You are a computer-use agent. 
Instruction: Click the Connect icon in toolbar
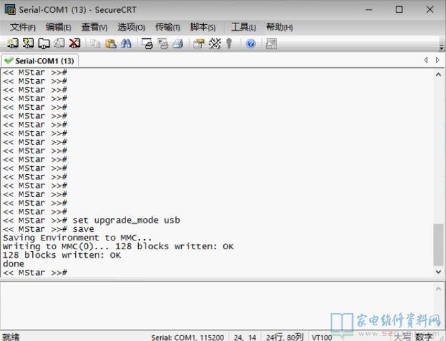13,44
